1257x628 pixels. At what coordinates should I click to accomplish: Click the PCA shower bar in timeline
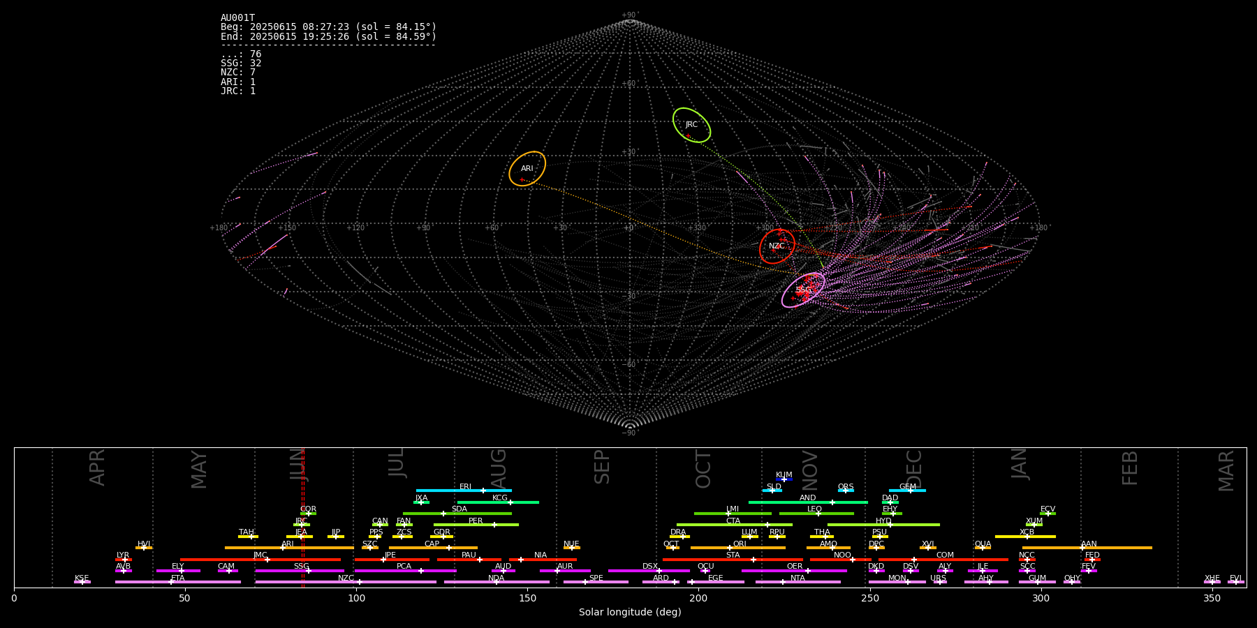click(405, 571)
